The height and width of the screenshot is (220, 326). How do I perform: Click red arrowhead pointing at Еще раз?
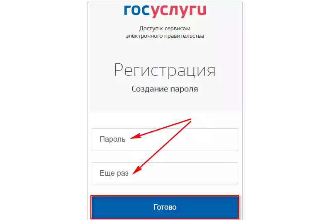[137, 171]
